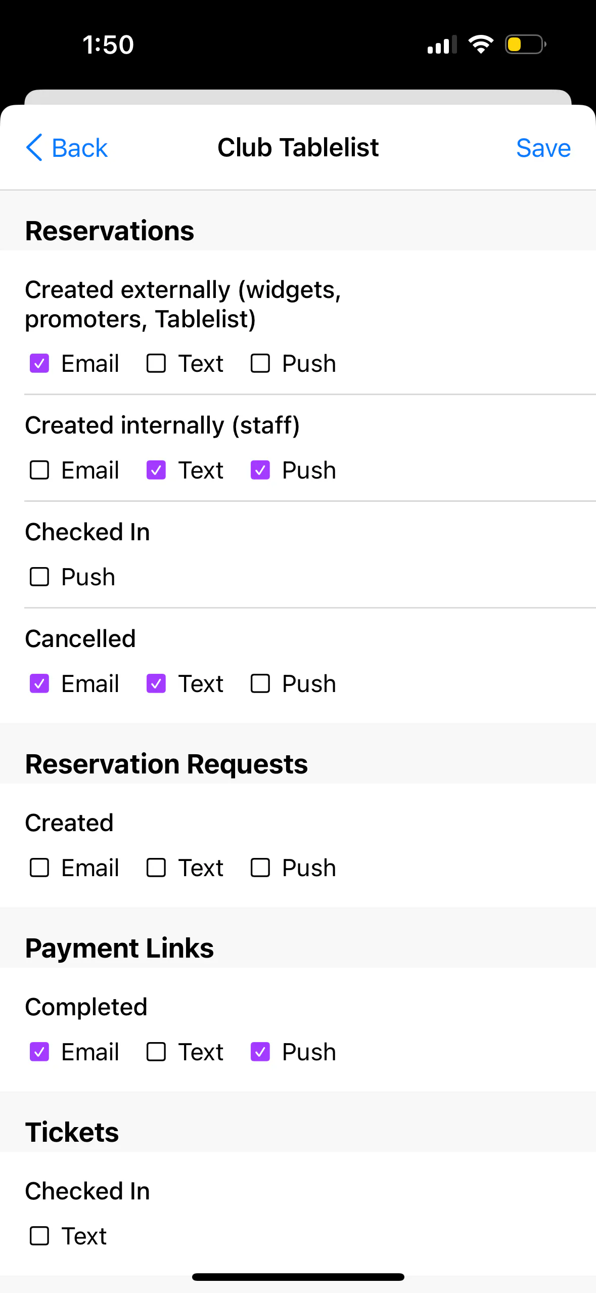Enable Push for Cancelled reservations
The width and height of the screenshot is (596, 1293).
[260, 683]
